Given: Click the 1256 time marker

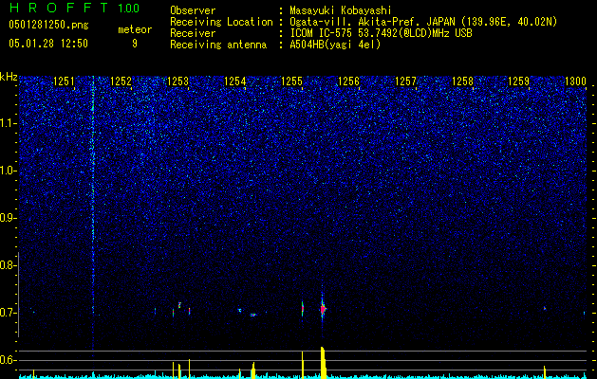Looking at the screenshot, I should (x=348, y=81).
